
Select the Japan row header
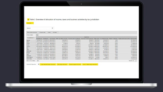click(x=31, y=50)
